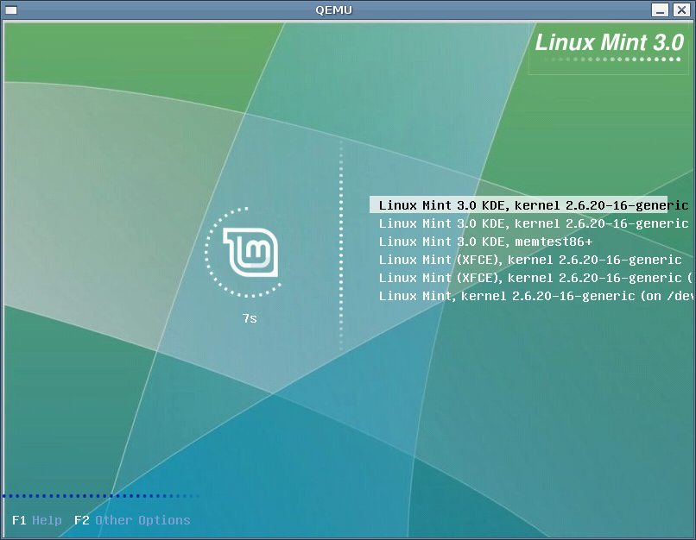
Task: Click the QEMU title bar text
Action: tap(334, 9)
